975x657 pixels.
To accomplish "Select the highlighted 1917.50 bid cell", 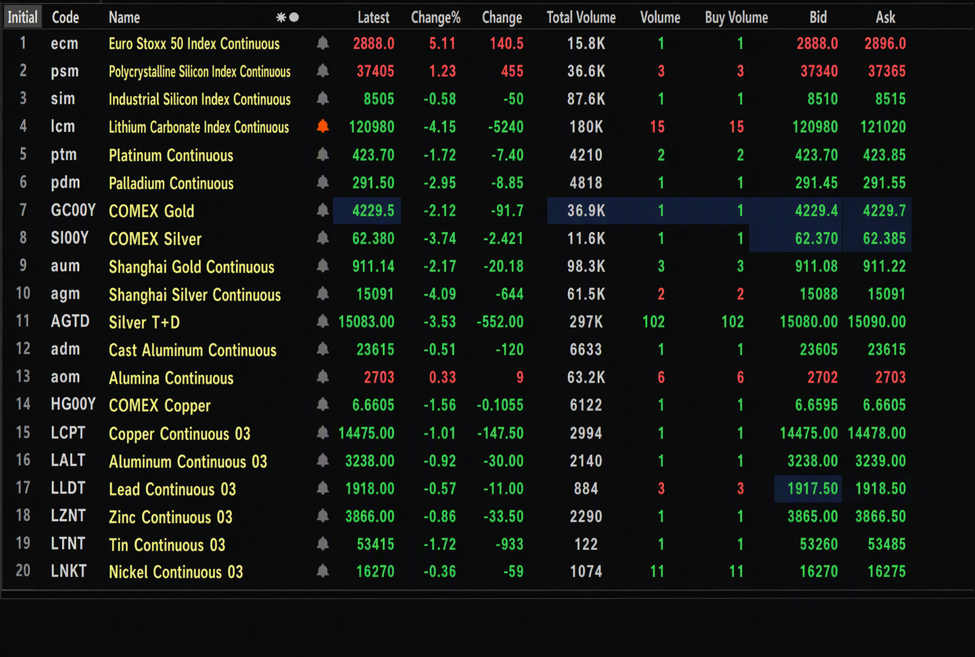I will point(808,488).
